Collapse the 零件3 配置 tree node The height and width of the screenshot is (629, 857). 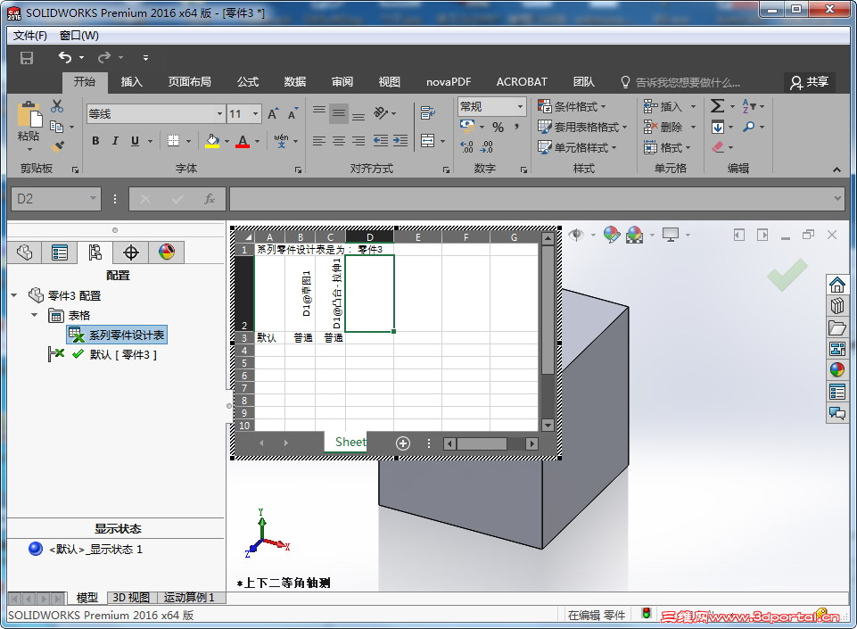pyautogui.click(x=14, y=295)
